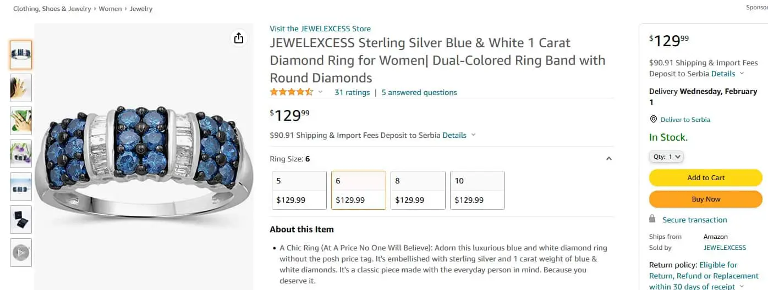
Task: Select ring size 8
Action: point(418,190)
